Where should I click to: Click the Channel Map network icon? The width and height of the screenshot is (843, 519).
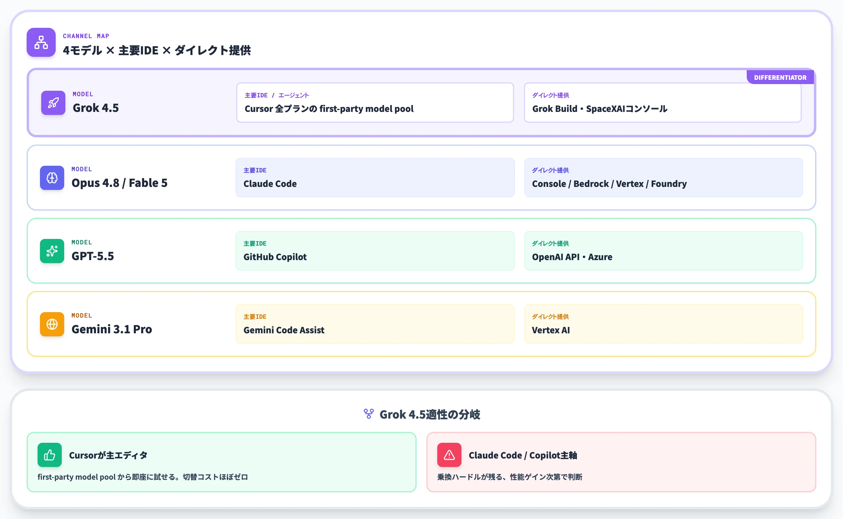(x=41, y=42)
